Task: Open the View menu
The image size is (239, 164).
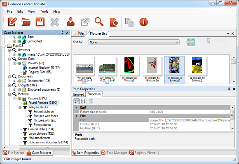Action: [31, 12]
